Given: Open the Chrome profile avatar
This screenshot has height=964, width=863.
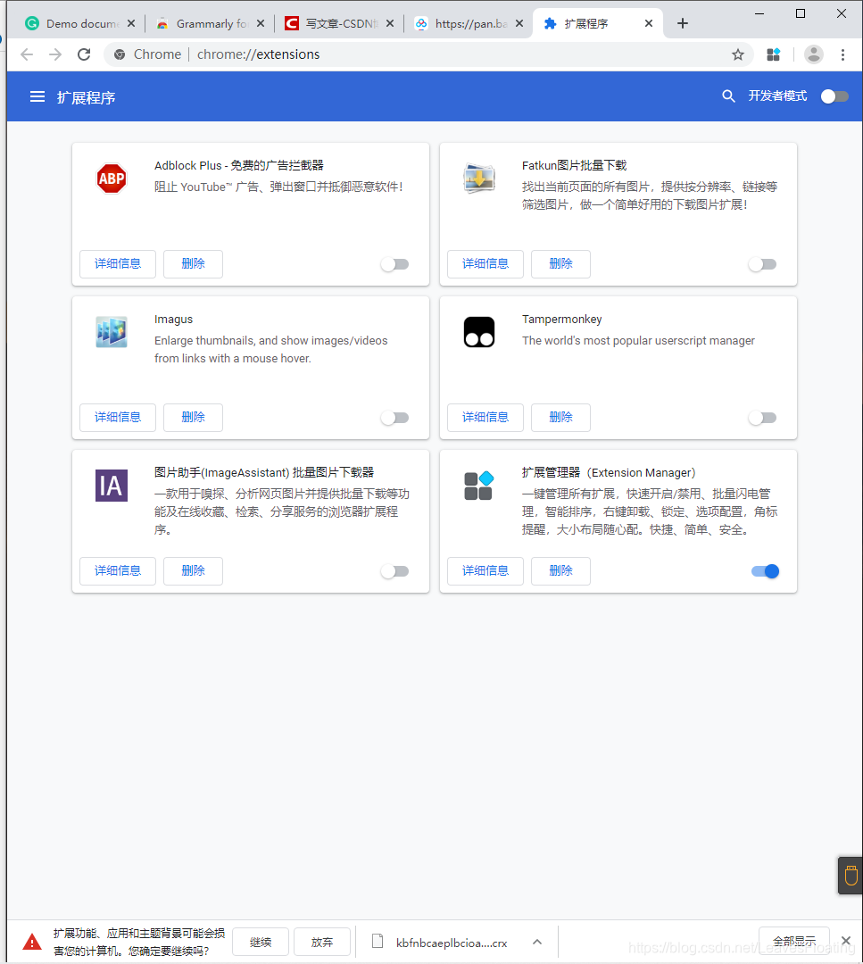Looking at the screenshot, I should pos(814,54).
